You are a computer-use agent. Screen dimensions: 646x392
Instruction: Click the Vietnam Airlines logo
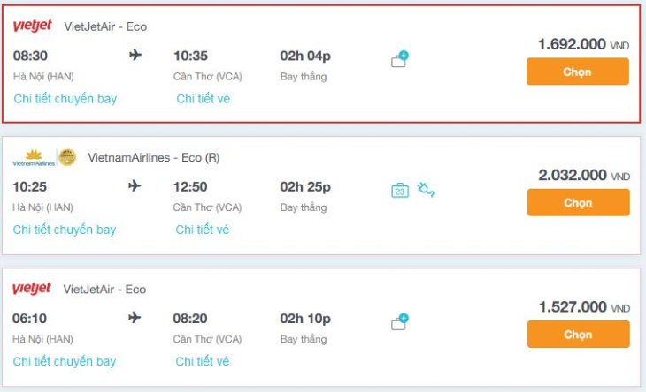click(34, 158)
